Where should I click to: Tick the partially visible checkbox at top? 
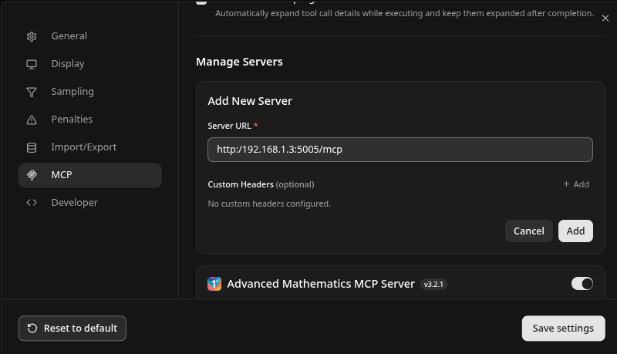[201, 2]
